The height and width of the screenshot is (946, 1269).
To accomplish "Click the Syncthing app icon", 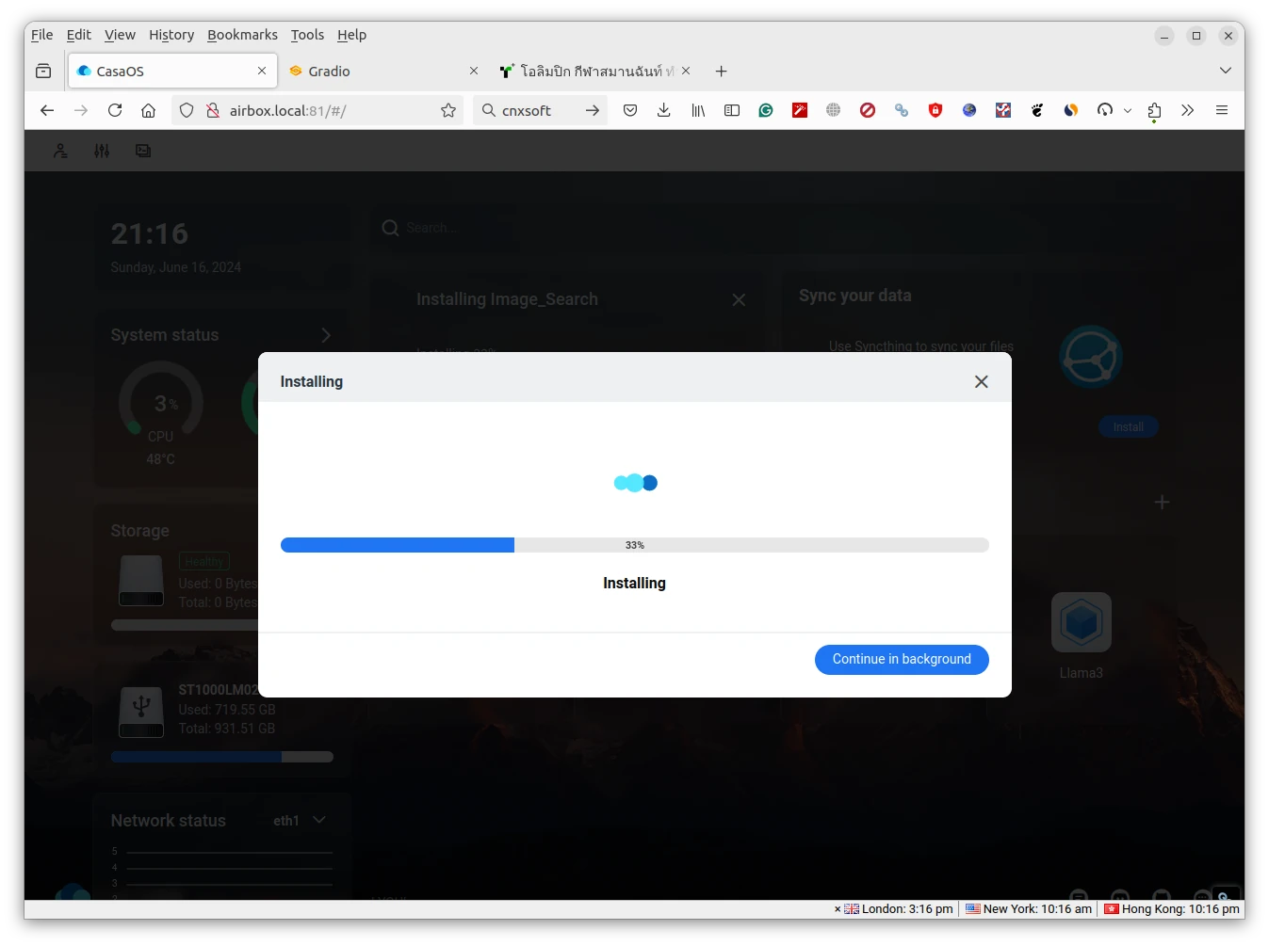I will pos(1090,358).
